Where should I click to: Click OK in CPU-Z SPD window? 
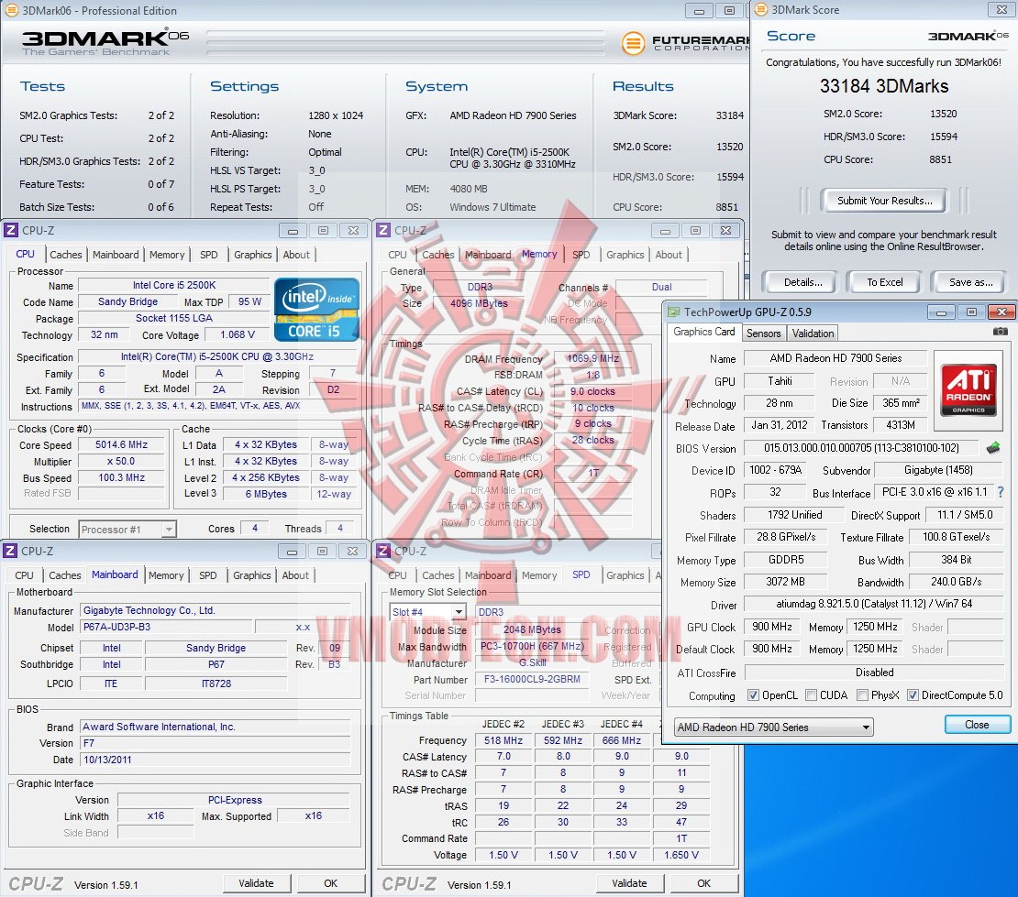click(703, 883)
